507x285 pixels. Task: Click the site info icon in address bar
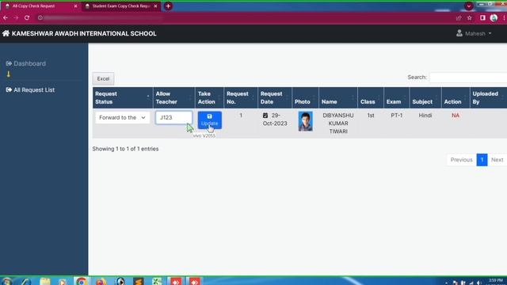[40, 17]
